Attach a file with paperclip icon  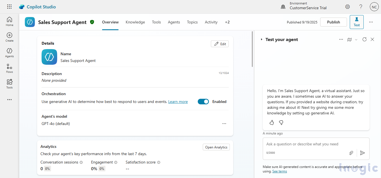[x=351, y=153]
